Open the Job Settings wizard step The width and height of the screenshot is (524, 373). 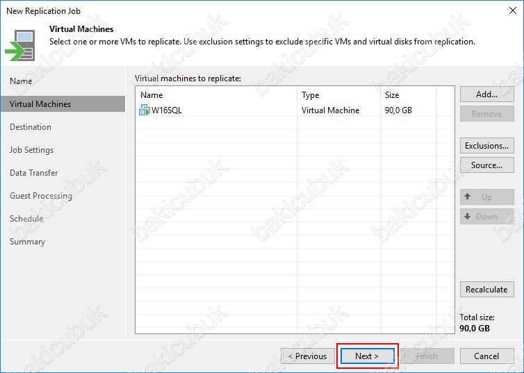pyautogui.click(x=31, y=150)
